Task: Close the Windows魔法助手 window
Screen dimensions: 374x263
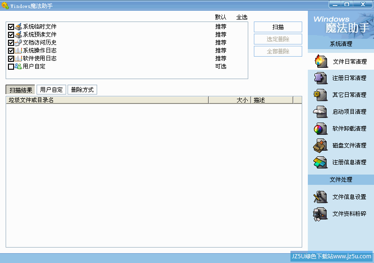Action: point(363,4)
